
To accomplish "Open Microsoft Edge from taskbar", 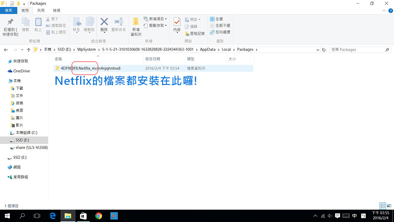I will [52, 216].
